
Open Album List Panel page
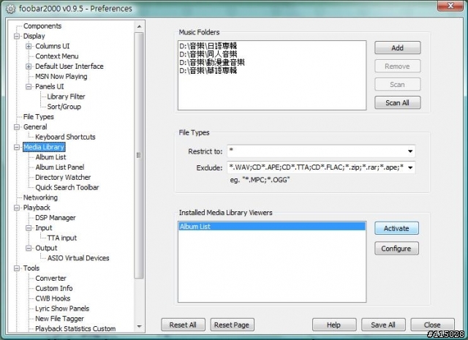coord(60,167)
